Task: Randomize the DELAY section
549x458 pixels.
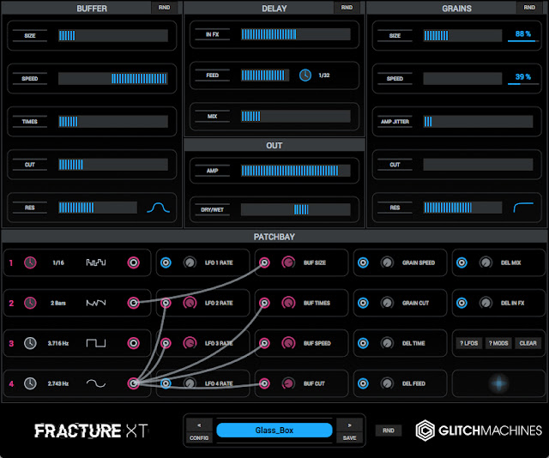Action: (x=347, y=8)
